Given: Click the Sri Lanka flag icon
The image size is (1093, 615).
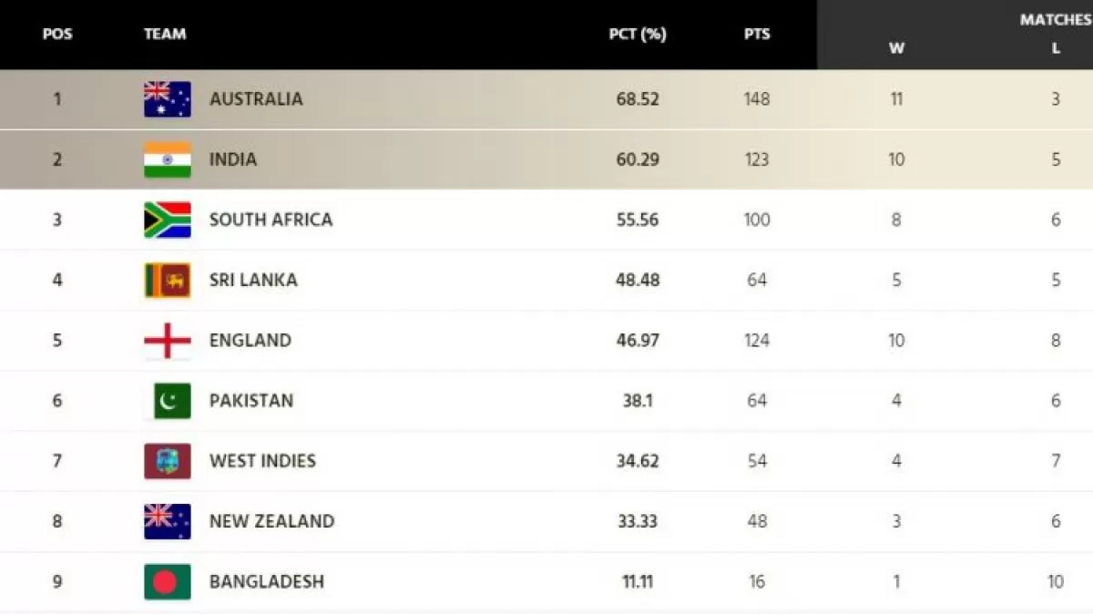Looking at the screenshot, I should pyautogui.click(x=168, y=280).
